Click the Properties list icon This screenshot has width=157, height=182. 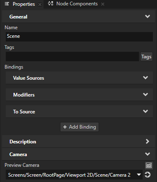[7, 4]
